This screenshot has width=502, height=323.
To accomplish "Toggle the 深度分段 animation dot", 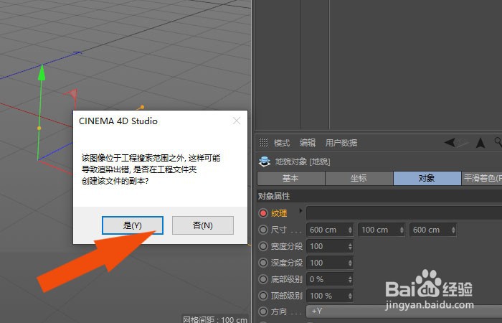I will tap(263, 263).
